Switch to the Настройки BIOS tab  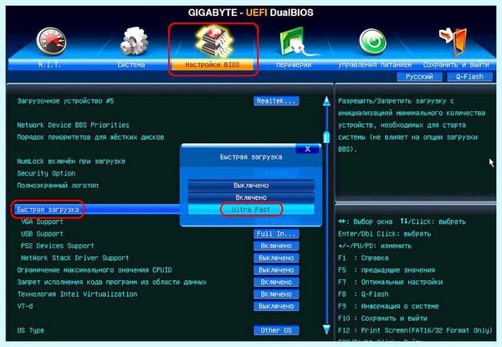point(213,64)
